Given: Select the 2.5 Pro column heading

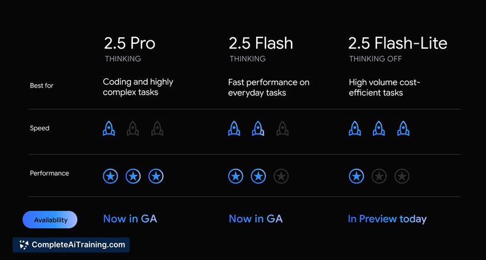Looking at the screenshot, I should [130, 43].
